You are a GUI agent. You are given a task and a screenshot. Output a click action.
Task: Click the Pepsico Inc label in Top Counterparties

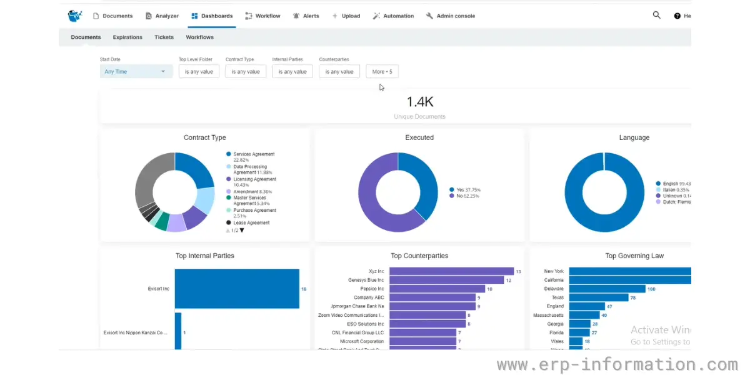(371, 289)
